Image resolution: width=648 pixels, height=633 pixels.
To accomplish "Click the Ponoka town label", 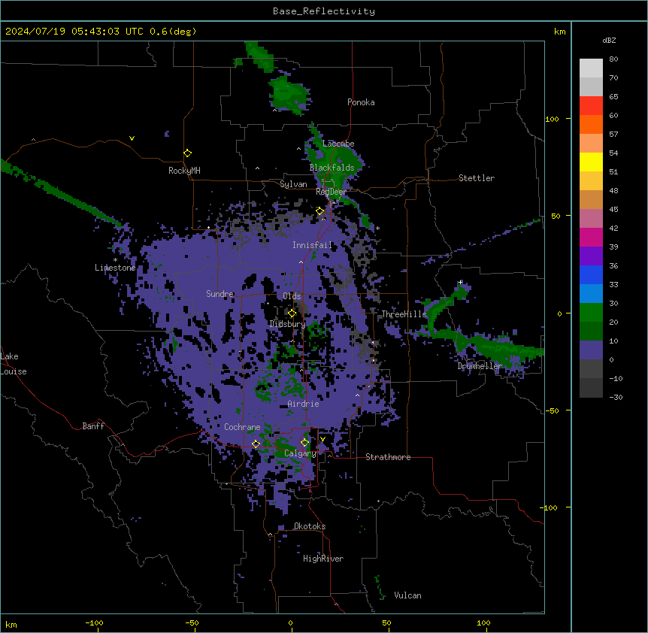I will click(x=361, y=102).
